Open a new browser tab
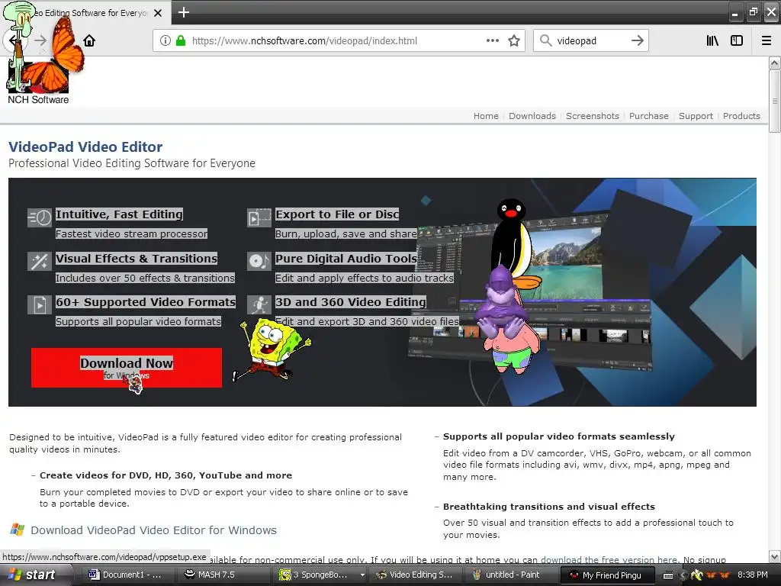The width and height of the screenshot is (781, 586). [x=183, y=12]
